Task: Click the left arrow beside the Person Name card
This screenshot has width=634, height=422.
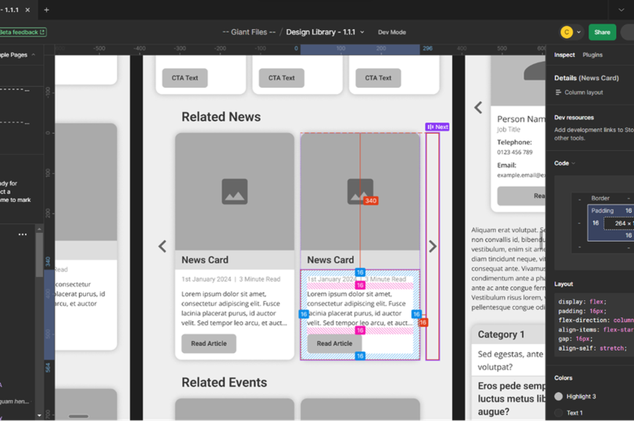Action: [x=478, y=108]
